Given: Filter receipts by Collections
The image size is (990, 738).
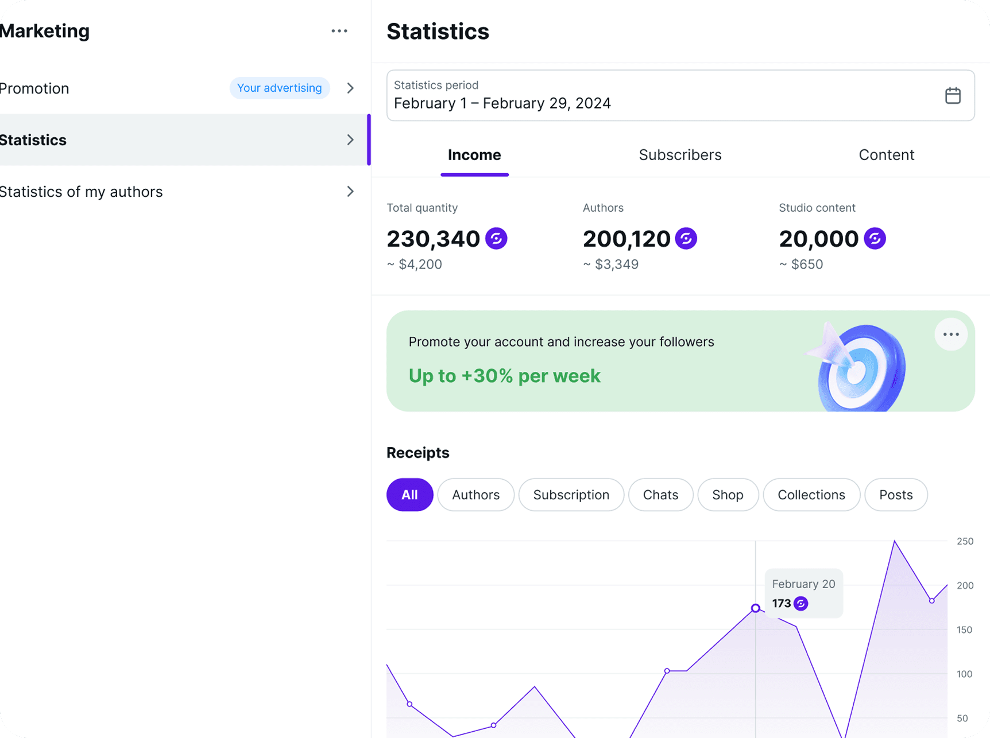Looking at the screenshot, I should pyautogui.click(x=811, y=495).
